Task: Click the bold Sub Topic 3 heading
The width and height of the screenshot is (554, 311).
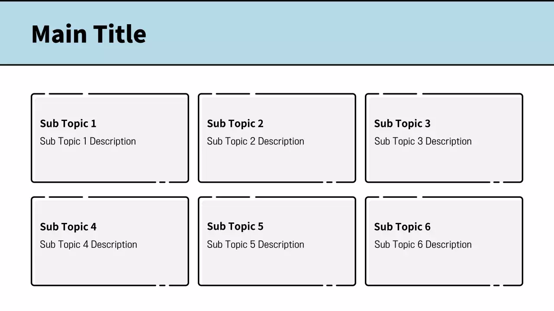Action: point(402,124)
